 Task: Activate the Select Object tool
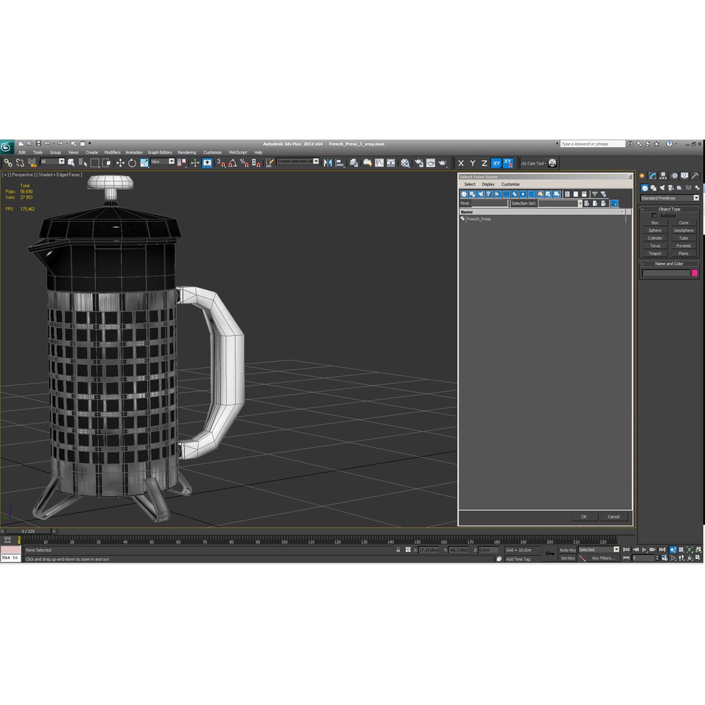point(71,163)
